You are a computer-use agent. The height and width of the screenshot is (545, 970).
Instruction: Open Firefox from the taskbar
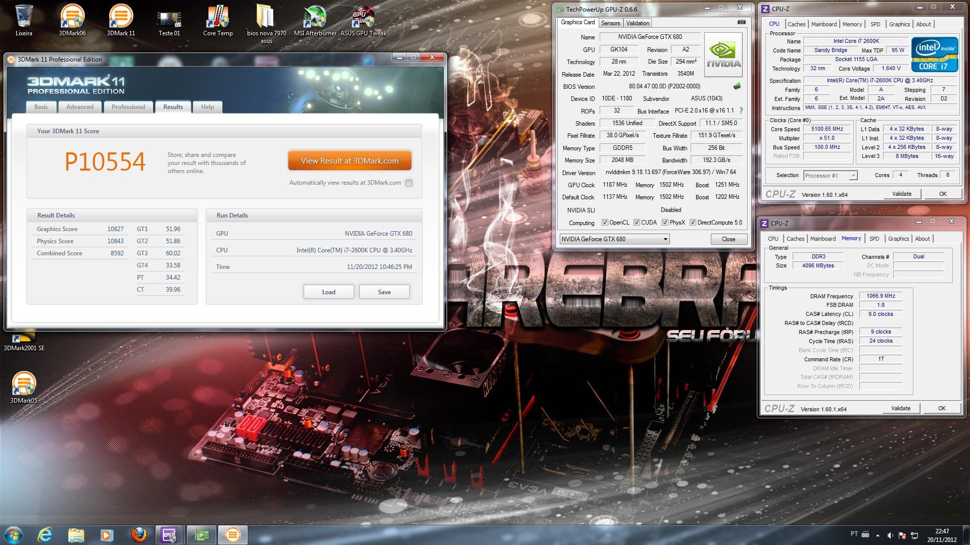pos(138,534)
